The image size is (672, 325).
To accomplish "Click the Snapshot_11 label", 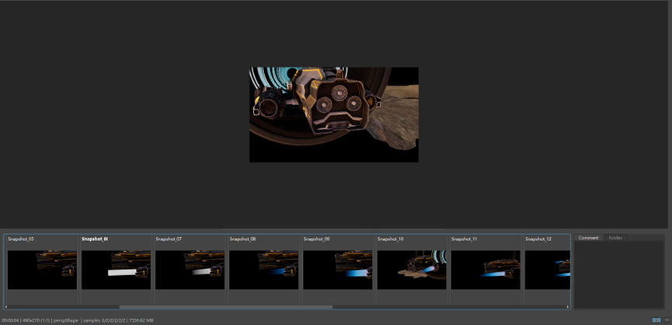I will pyautogui.click(x=464, y=239).
